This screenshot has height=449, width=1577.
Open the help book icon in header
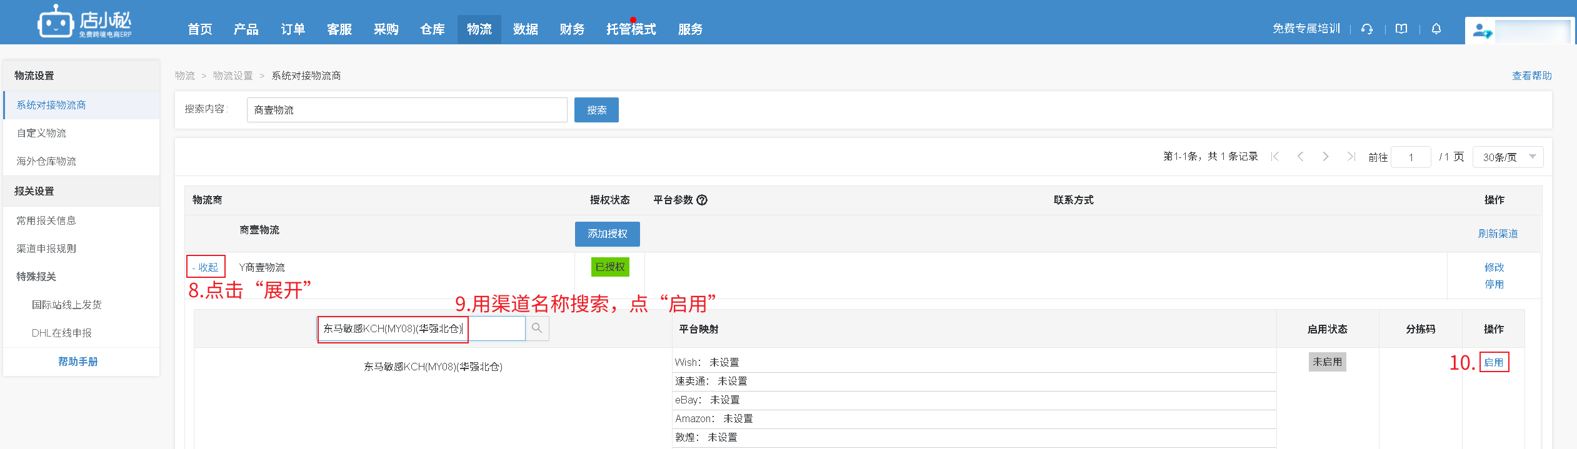pyautogui.click(x=1401, y=29)
